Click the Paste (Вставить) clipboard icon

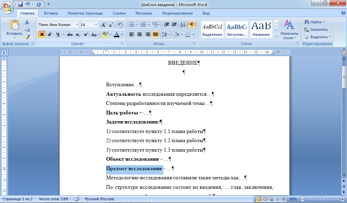[14, 24]
